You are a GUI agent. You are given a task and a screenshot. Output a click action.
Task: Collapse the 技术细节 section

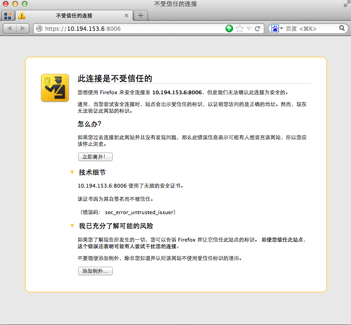click(x=72, y=172)
